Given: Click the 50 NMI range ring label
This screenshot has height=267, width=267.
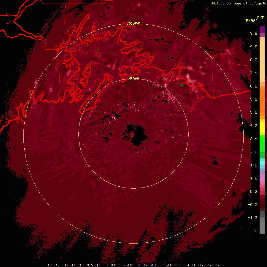Looking at the screenshot, I should (133, 79).
